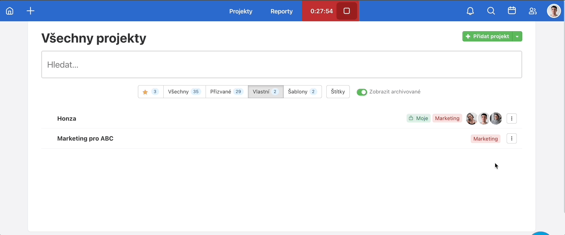Go to the home dashboard icon
Viewport: 565px width, 235px height.
pos(9,11)
